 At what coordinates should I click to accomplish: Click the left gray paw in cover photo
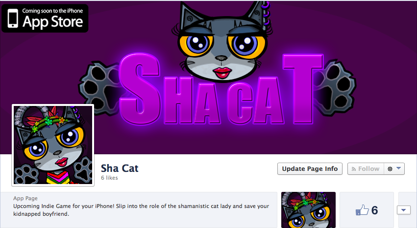(x=99, y=88)
